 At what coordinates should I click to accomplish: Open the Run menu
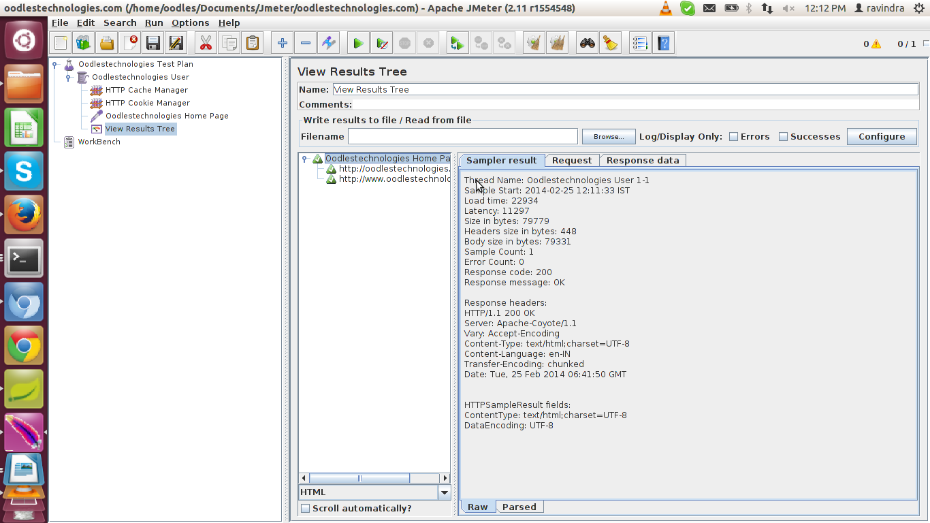coord(154,22)
